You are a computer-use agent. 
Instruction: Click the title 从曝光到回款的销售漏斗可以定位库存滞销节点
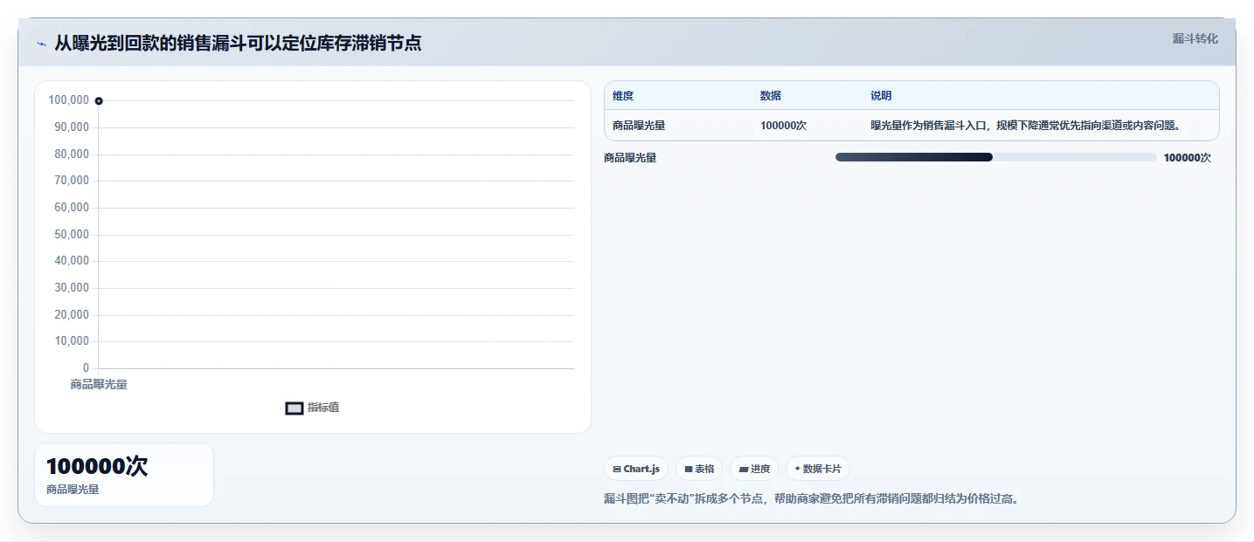point(238,44)
